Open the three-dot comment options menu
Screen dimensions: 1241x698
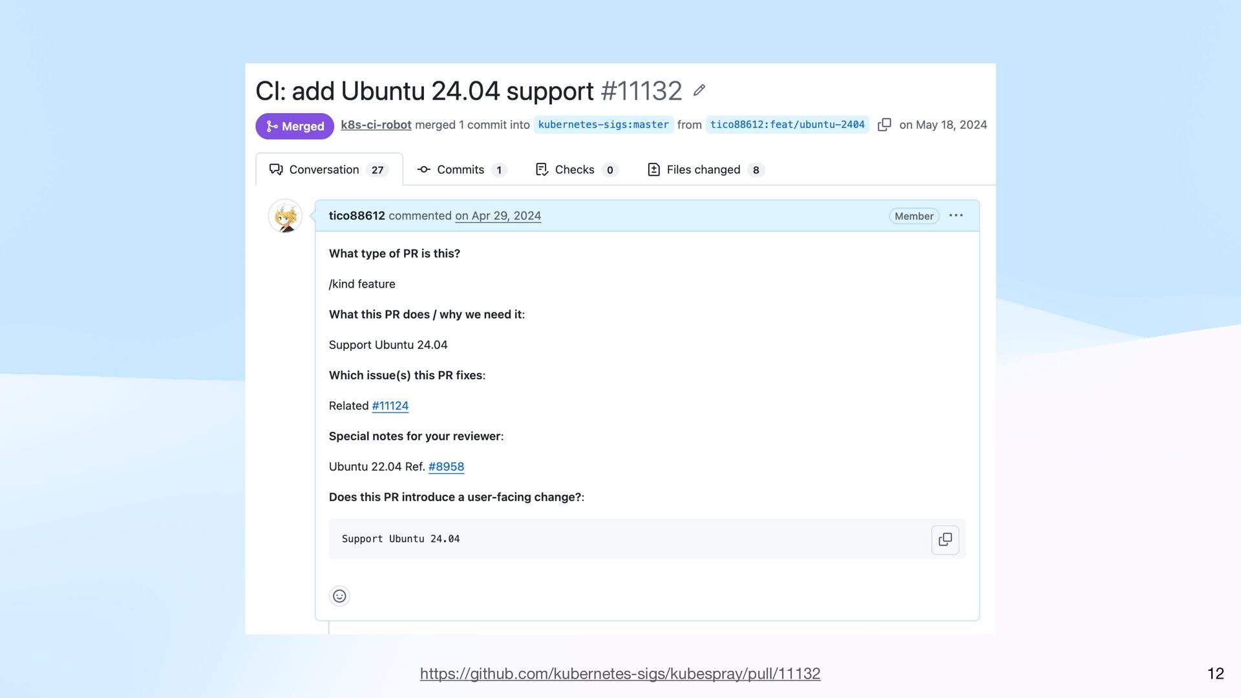tap(956, 216)
